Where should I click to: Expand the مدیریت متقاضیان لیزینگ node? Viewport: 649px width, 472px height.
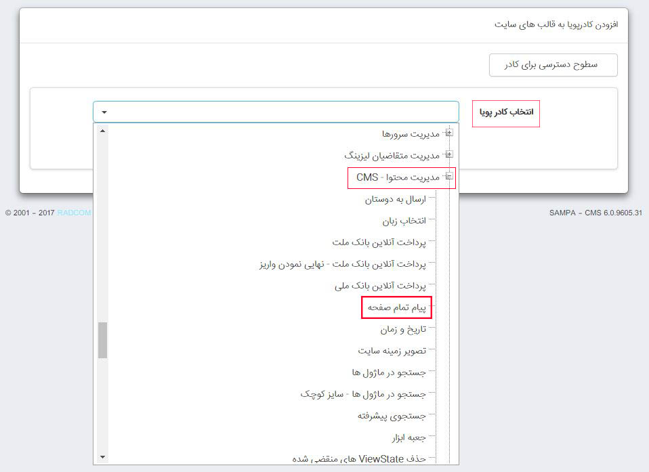[449, 154]
